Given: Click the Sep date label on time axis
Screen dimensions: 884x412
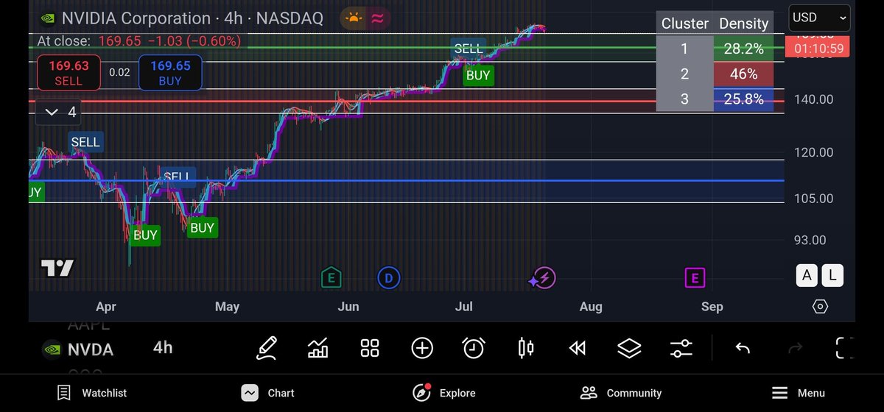Looking at the screenshot, I should [x=712, y=306].
